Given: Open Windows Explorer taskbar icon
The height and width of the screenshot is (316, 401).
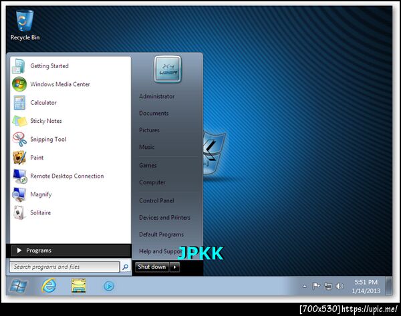Looking at the screenshot, I should tap(78, 286).
